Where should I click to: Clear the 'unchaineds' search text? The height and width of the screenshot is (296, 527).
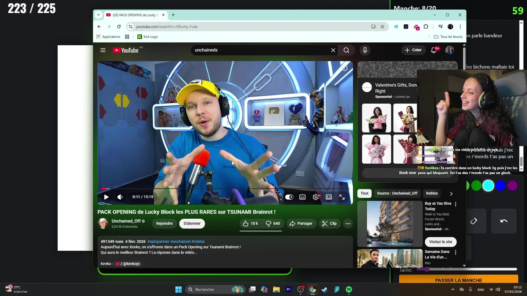click(333, 50)
